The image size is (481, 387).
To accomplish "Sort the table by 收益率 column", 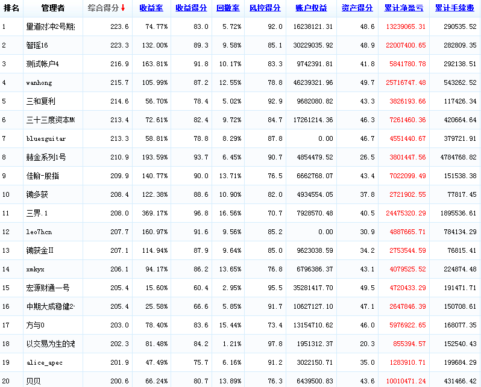I will pyautogui.click(x=151, y=8).
